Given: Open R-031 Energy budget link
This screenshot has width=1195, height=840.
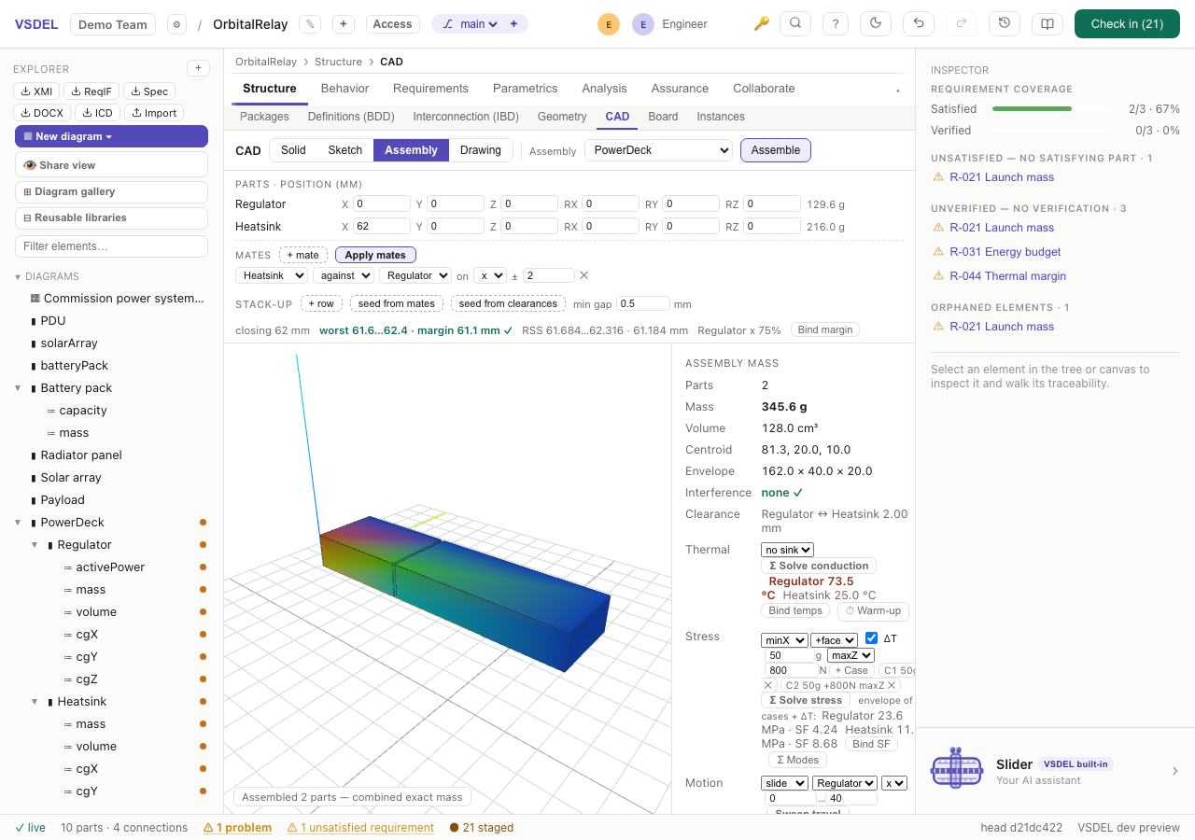Looking at the screenshot, I should tap(1005, 252).
